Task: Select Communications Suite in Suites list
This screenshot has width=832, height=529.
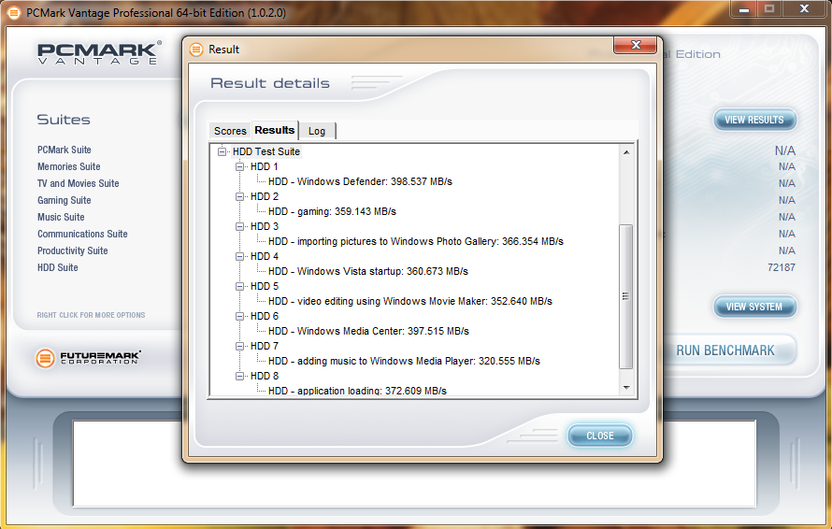Action: click(82, 234)
